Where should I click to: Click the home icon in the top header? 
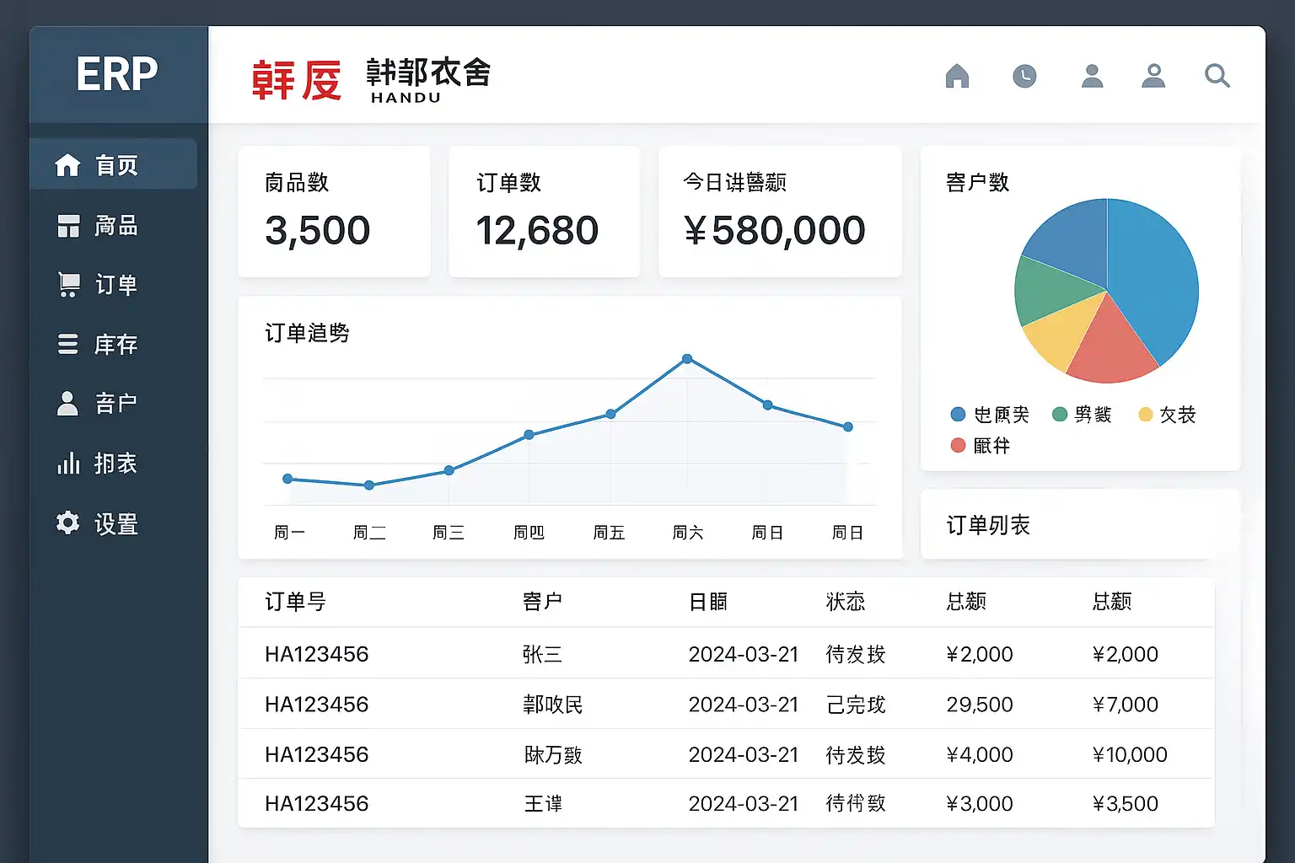coord(957,77)
